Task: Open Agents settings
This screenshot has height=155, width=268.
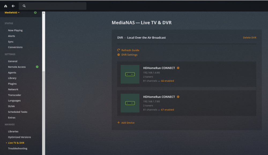Action: 12,72
